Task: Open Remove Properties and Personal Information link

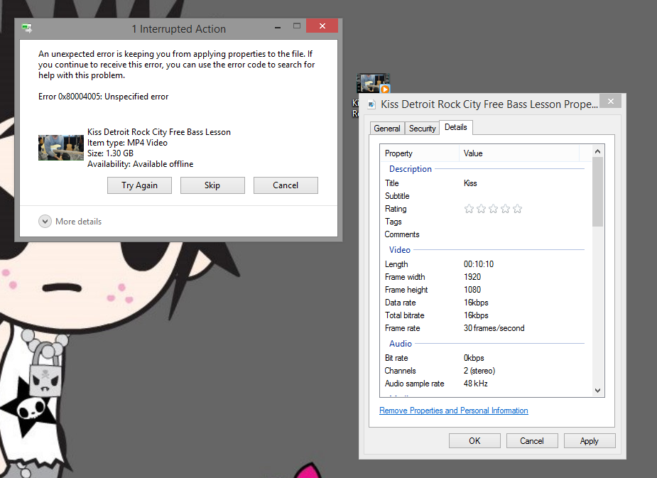Action: [453, 411]
